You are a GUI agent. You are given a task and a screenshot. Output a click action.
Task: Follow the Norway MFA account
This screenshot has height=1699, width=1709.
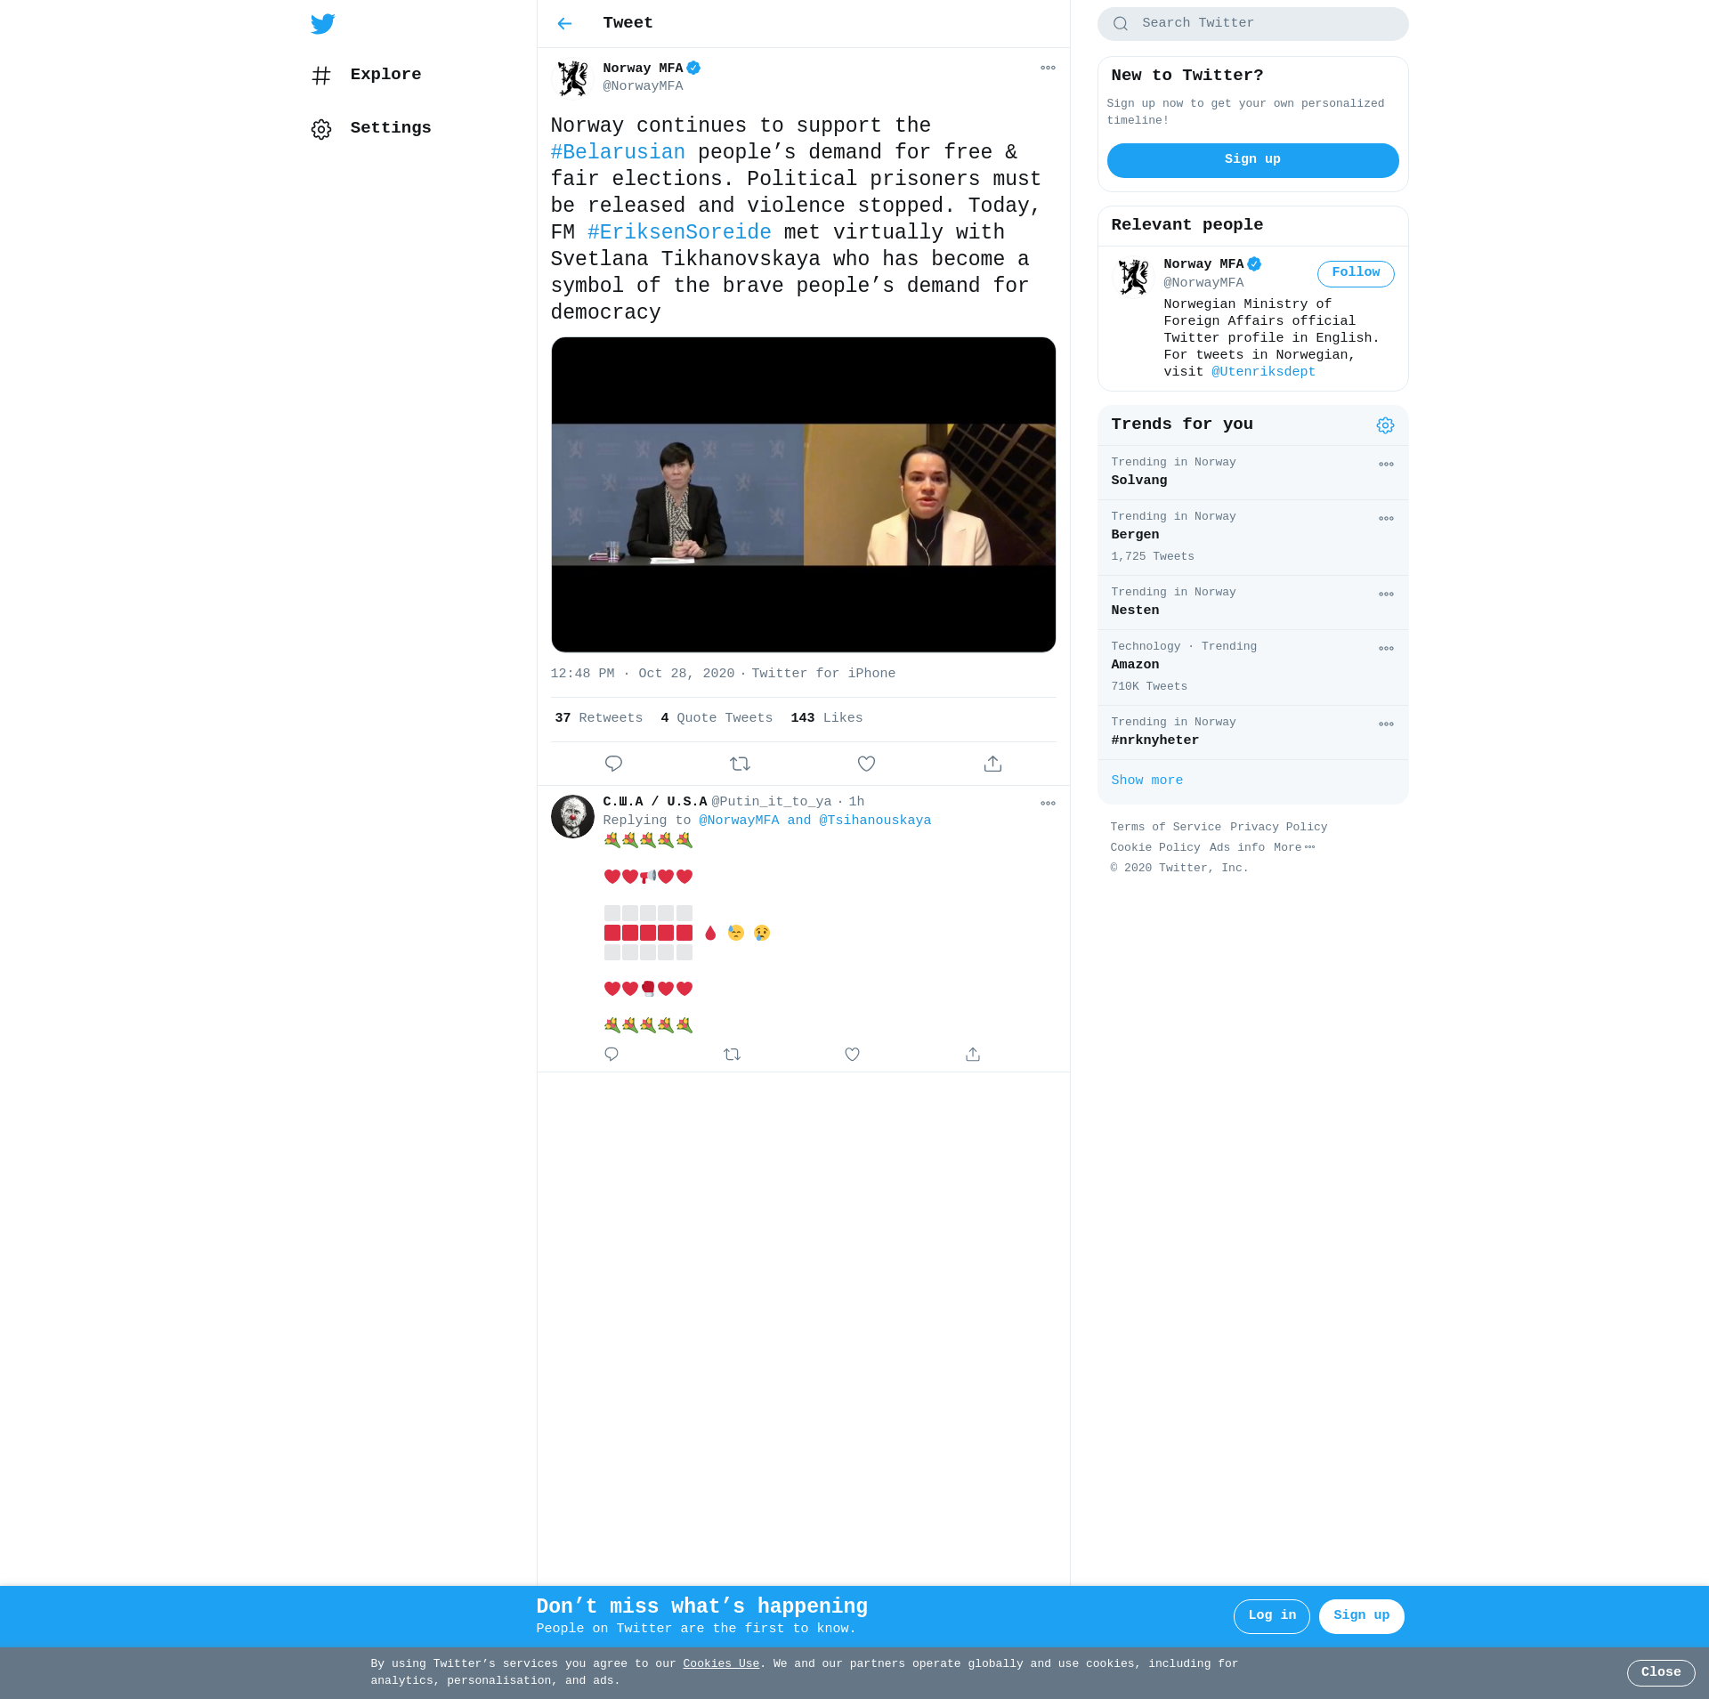pos(1355,273)
